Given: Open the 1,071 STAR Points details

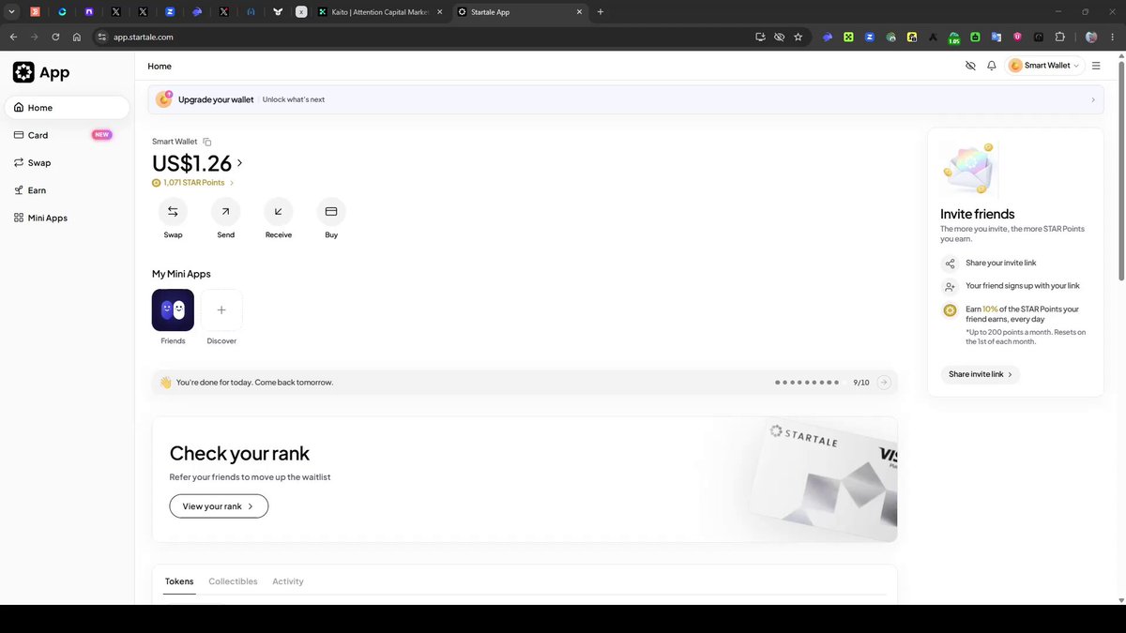Looking at the screenshot, I should [193, 183].
